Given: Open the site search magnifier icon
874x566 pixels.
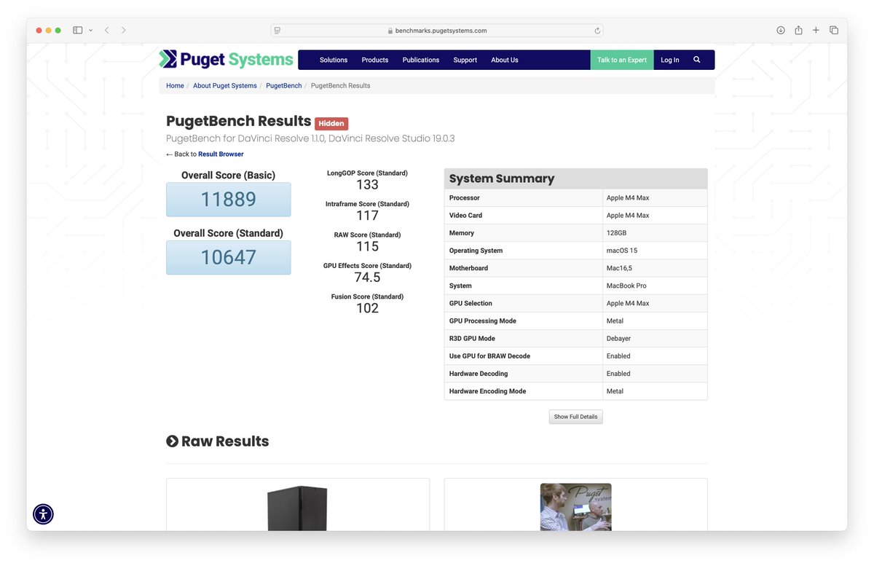Looking at the screenshot, I should click(x=697, y=60).
